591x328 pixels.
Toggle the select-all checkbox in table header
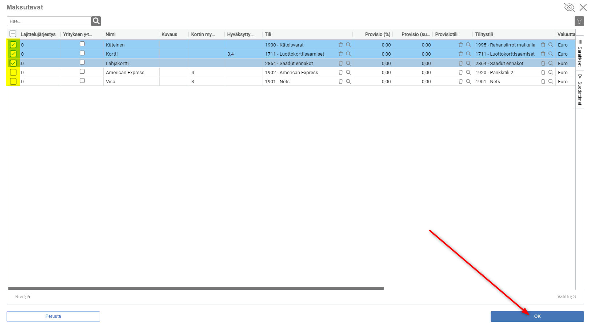click(13, 34)
